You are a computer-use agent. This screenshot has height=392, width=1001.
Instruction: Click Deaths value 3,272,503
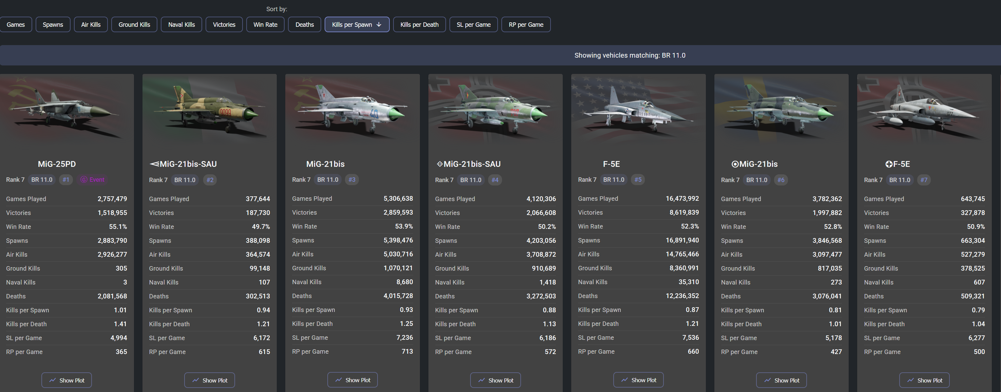(541, 296)
